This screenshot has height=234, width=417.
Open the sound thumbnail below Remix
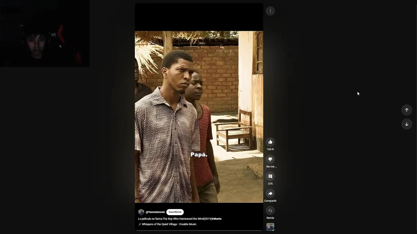tap(270, 227)
